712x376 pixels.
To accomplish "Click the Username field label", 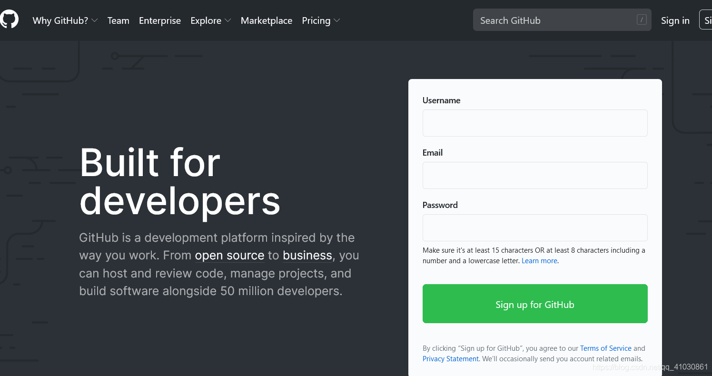I will tap(441, 100).
